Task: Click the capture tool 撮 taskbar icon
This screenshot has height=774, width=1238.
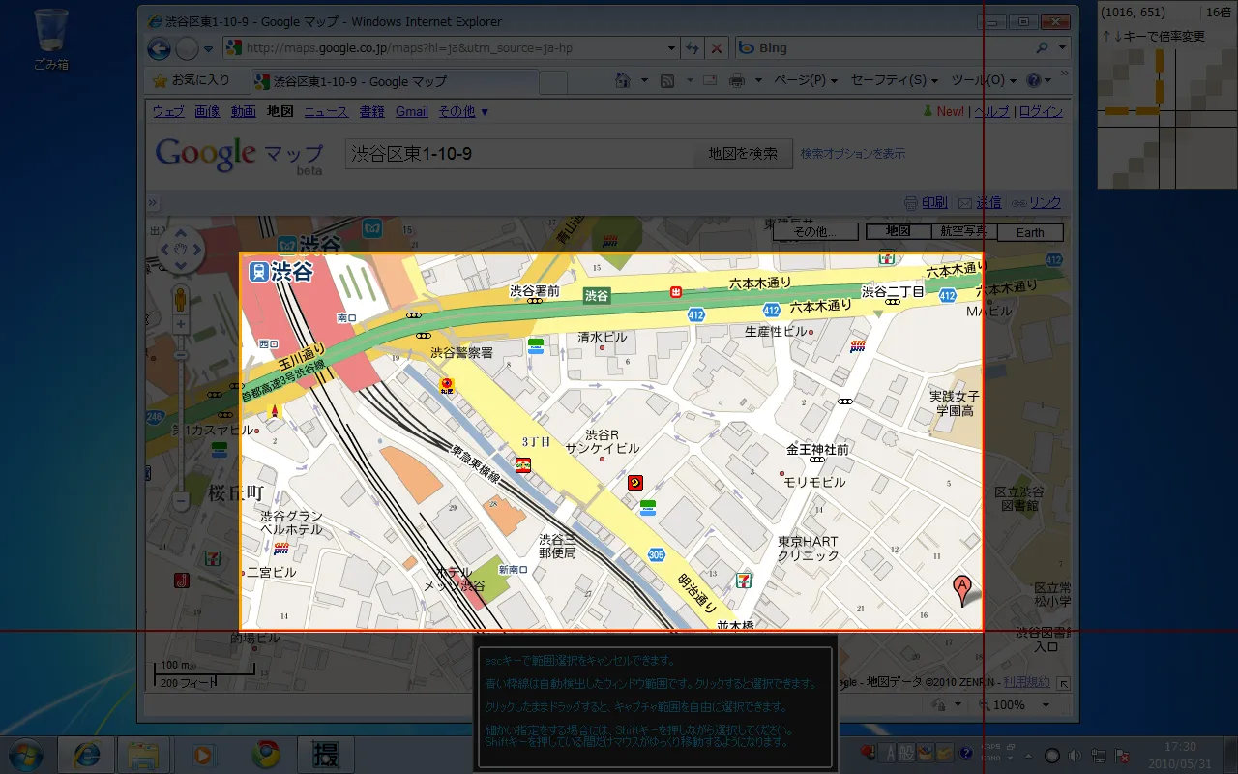Action: point(326,755)
